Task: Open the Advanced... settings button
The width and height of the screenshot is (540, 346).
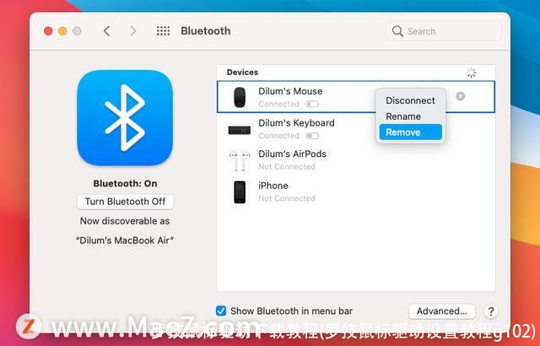Action: point(441,311)
